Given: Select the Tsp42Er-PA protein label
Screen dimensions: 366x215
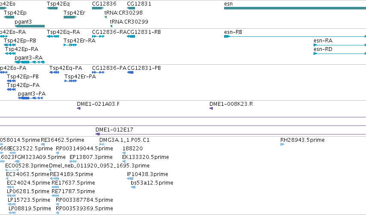Looking at the screenshot, I should (x=80, y=77).
